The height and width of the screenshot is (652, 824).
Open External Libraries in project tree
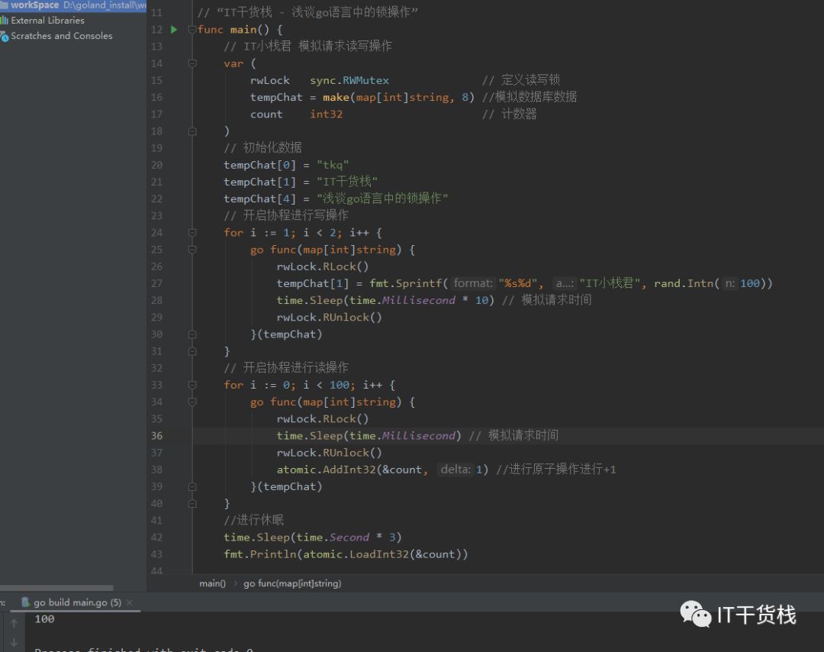tap(47, 21)
